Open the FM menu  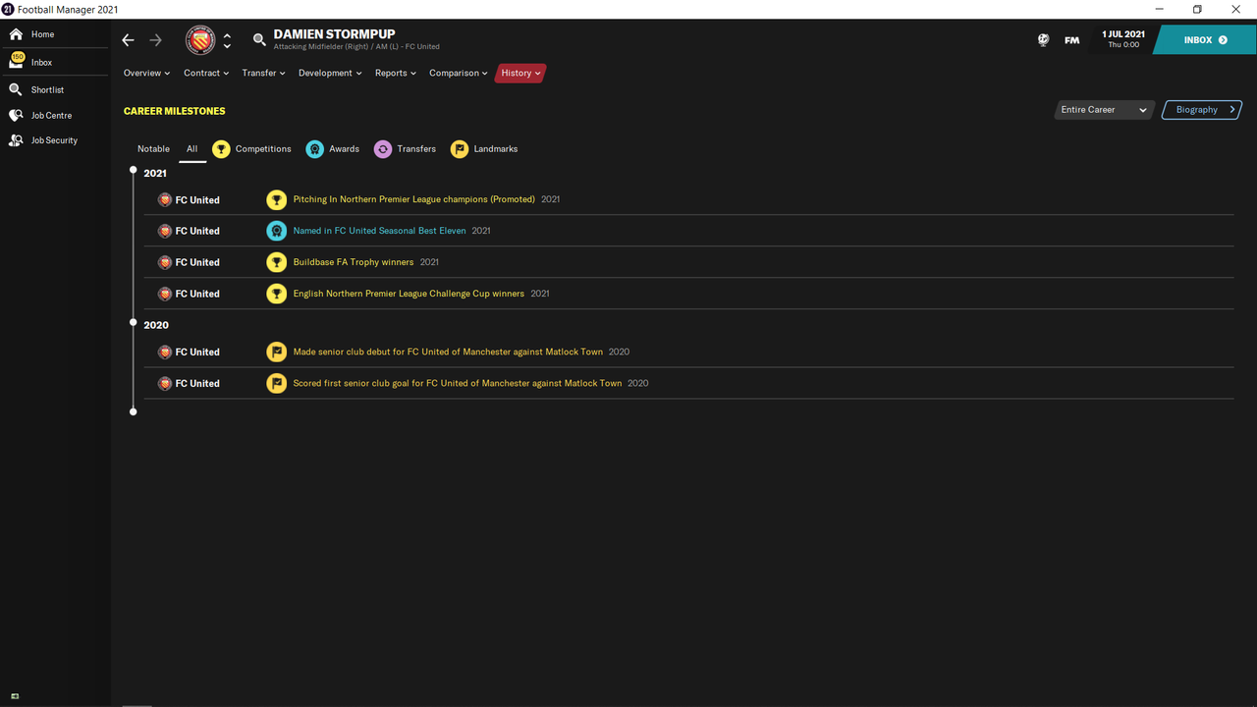[x=1071, y=40]
